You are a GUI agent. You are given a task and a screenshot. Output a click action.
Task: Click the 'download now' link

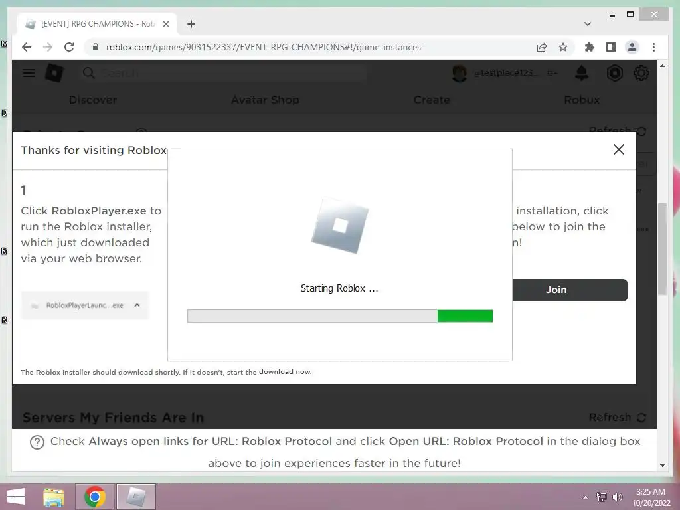[285, 372]
